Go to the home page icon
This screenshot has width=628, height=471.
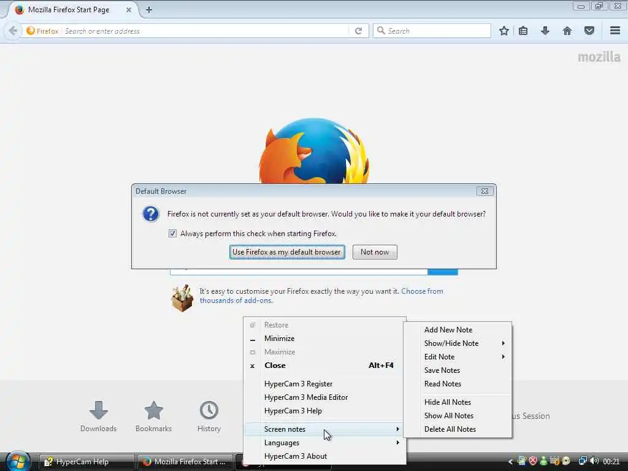[567, 31]
